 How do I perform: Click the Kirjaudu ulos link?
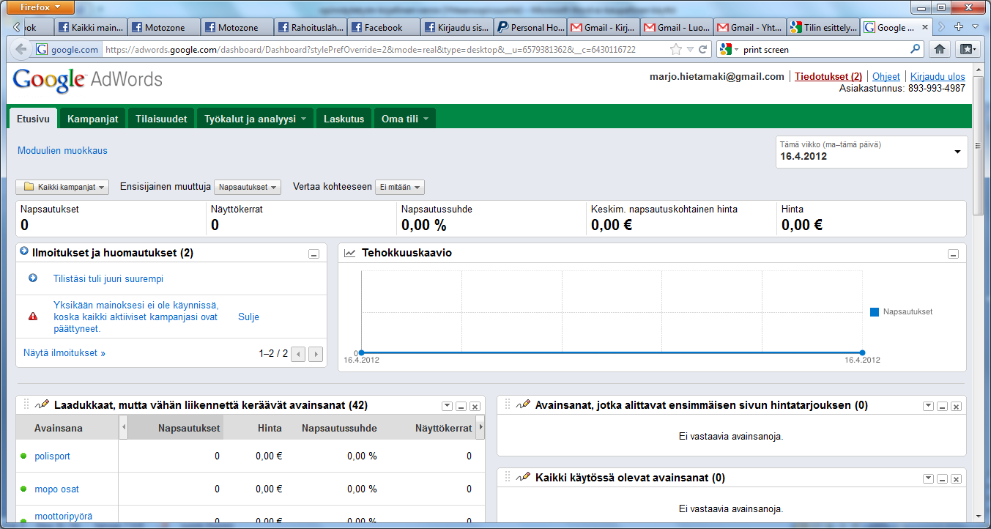click(x=938, y=76)
